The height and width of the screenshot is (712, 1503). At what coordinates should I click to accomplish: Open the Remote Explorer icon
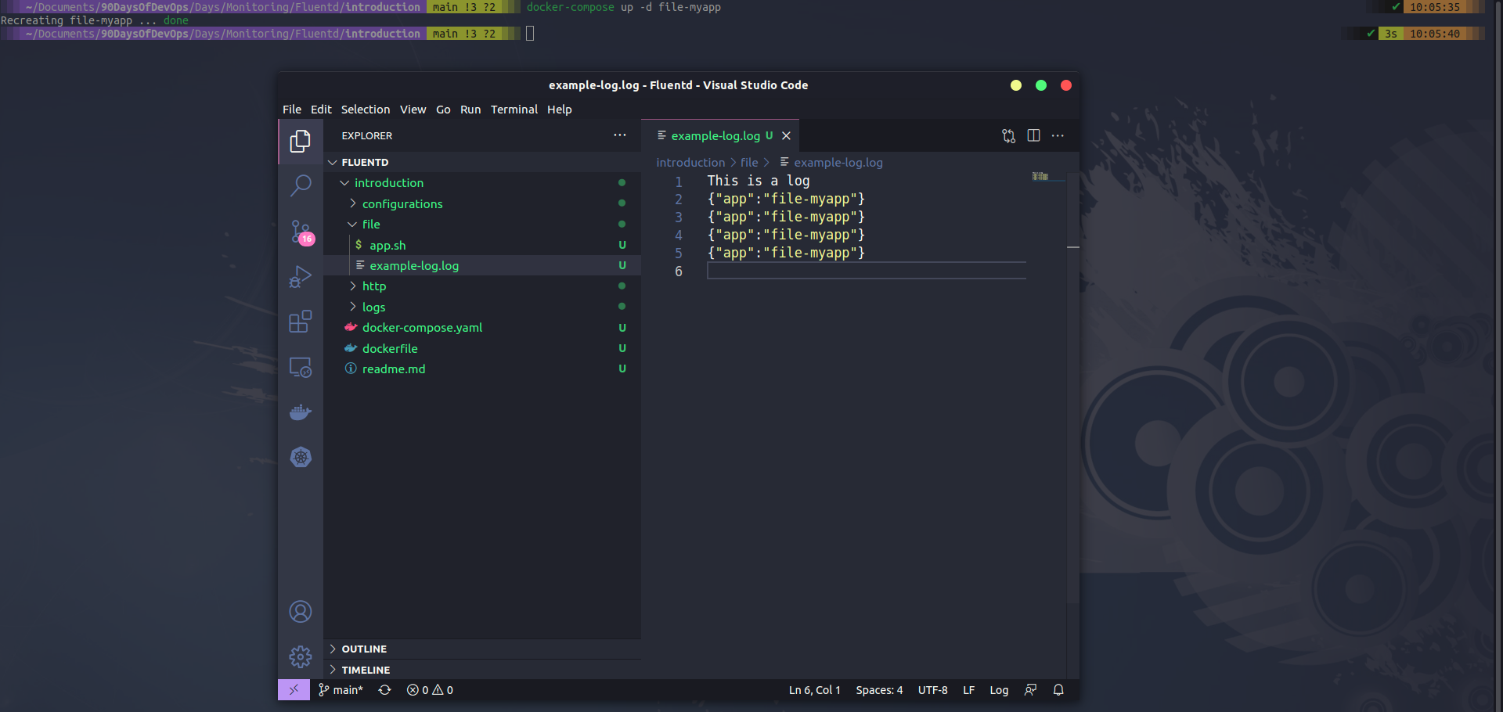301,367
